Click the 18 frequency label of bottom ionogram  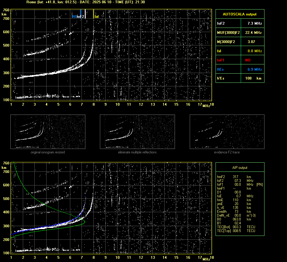coord(212,257)
